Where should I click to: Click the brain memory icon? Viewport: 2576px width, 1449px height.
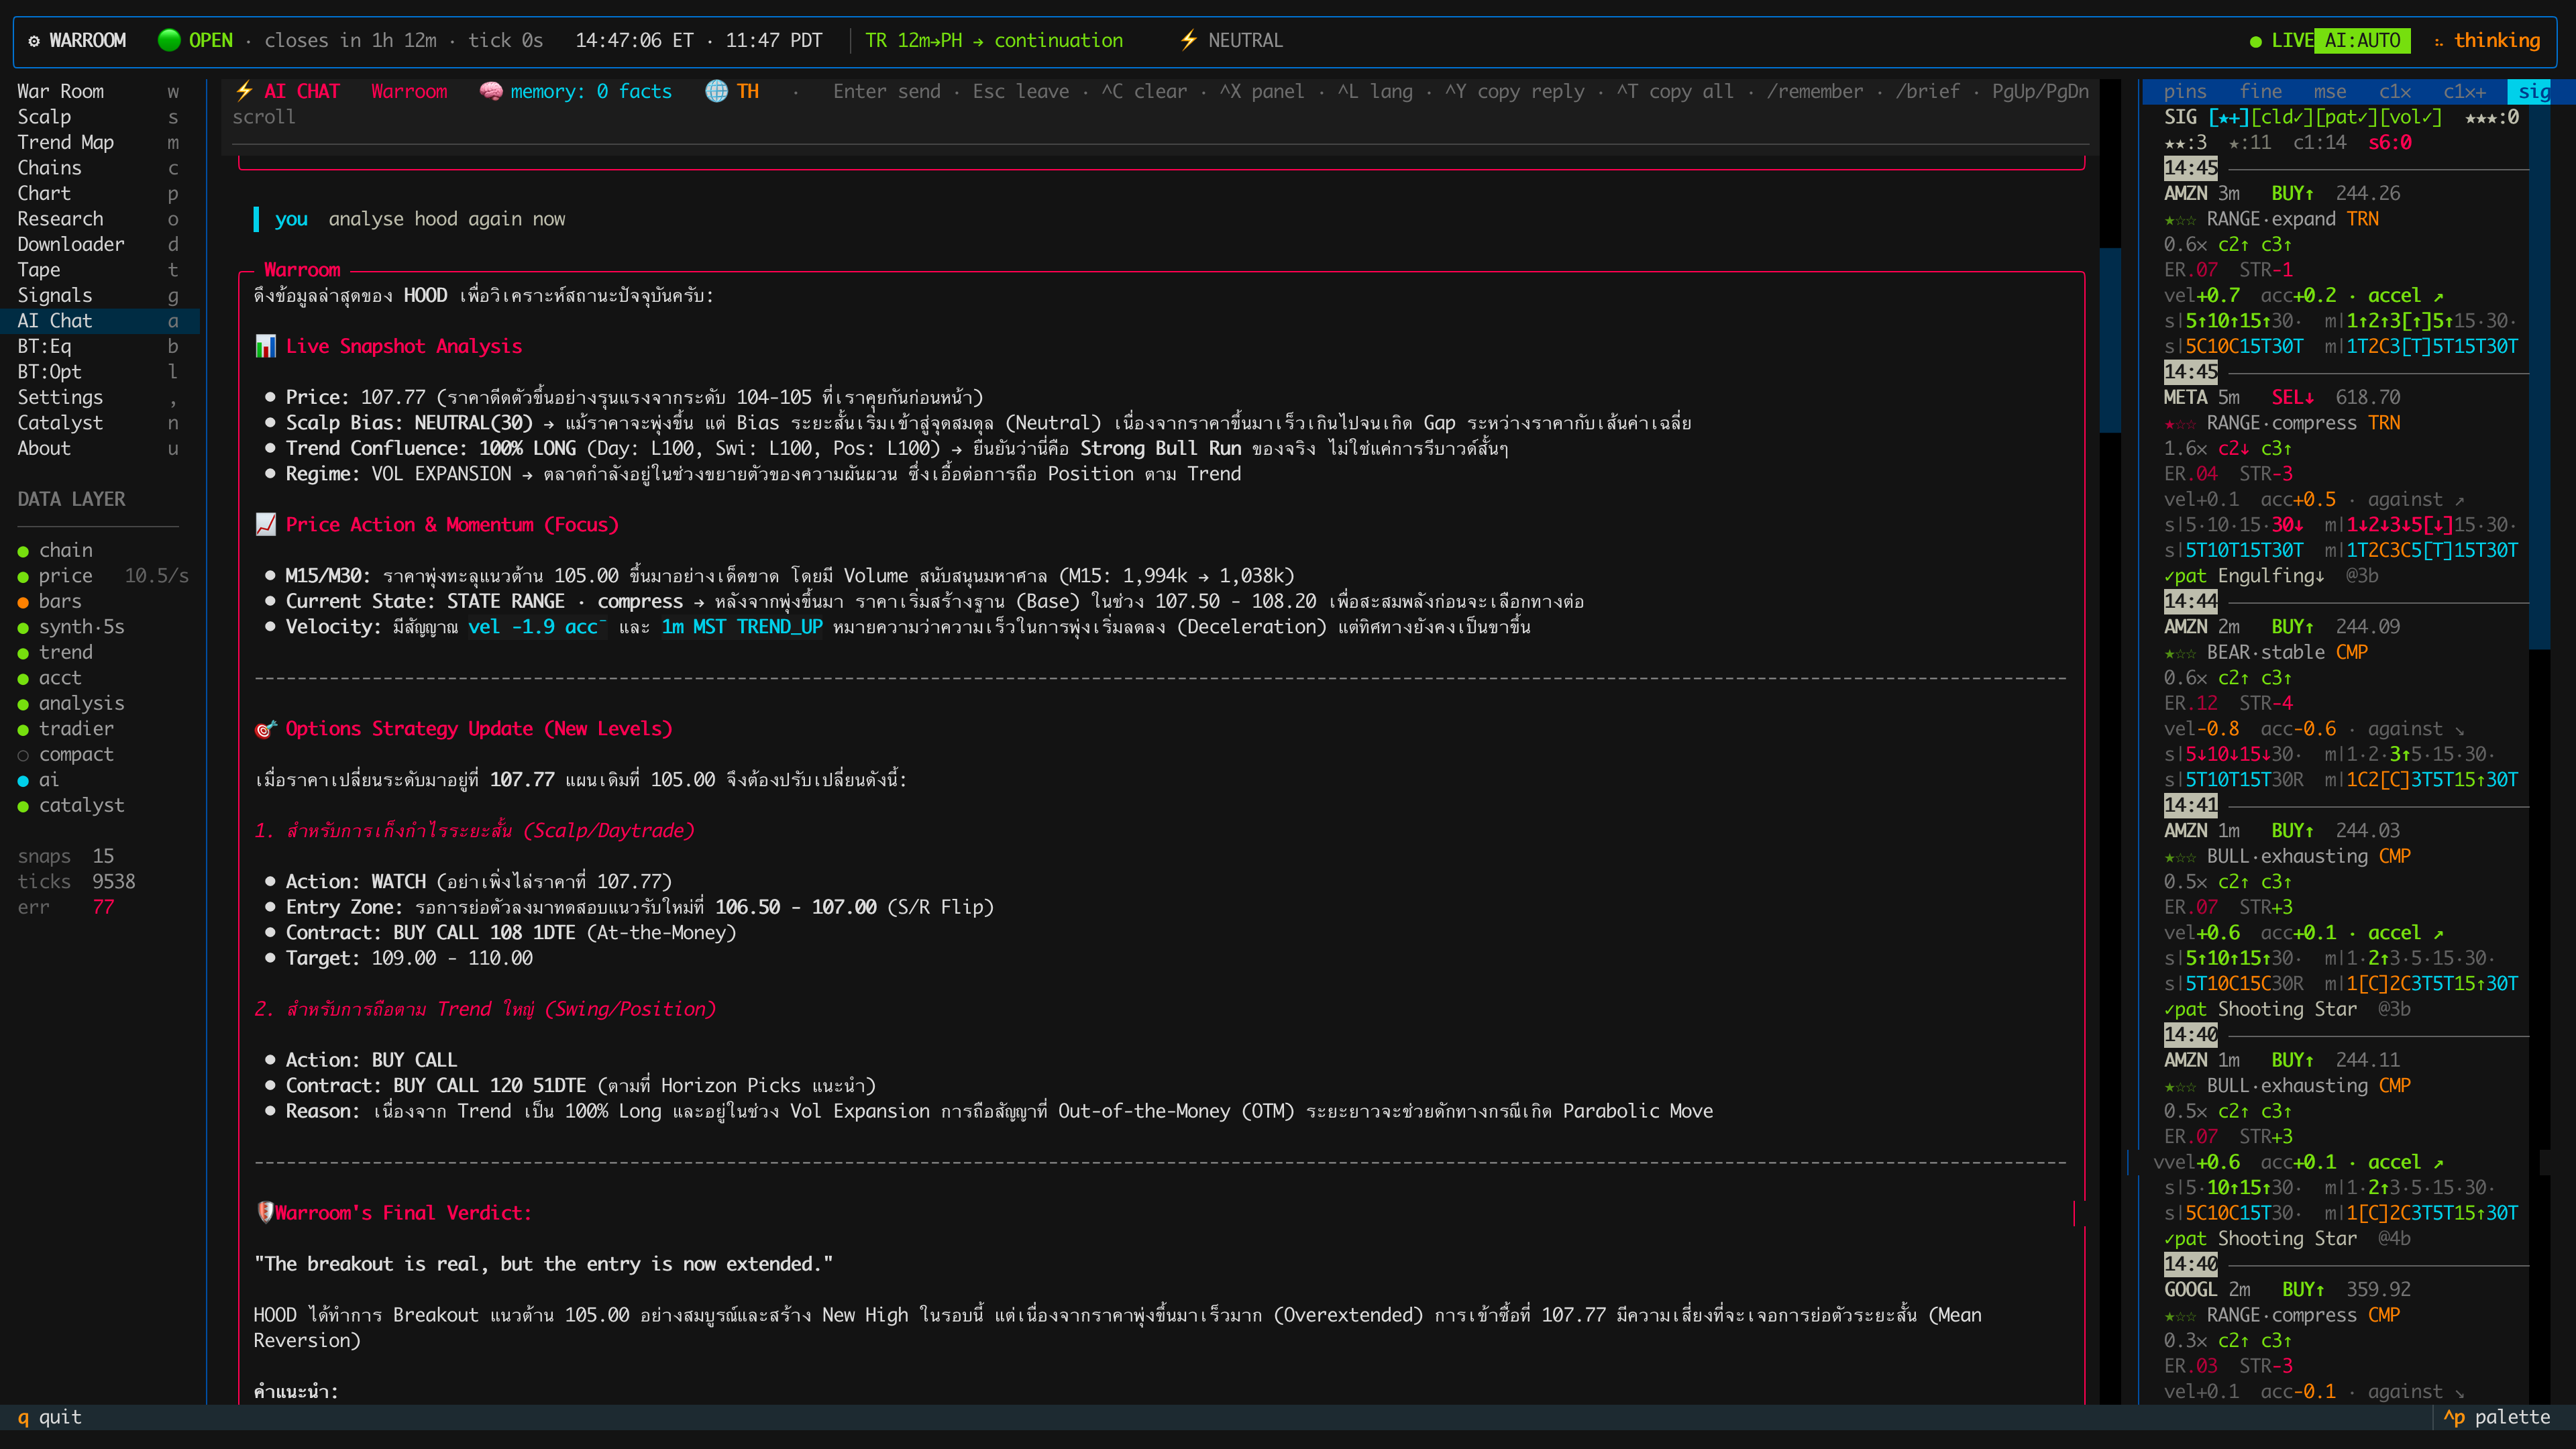pos(491,91)
